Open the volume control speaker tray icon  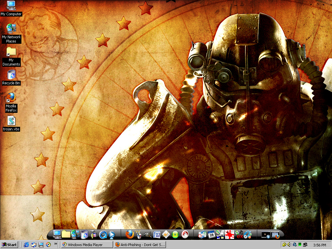pyautogui.click(x=289, y=245)
